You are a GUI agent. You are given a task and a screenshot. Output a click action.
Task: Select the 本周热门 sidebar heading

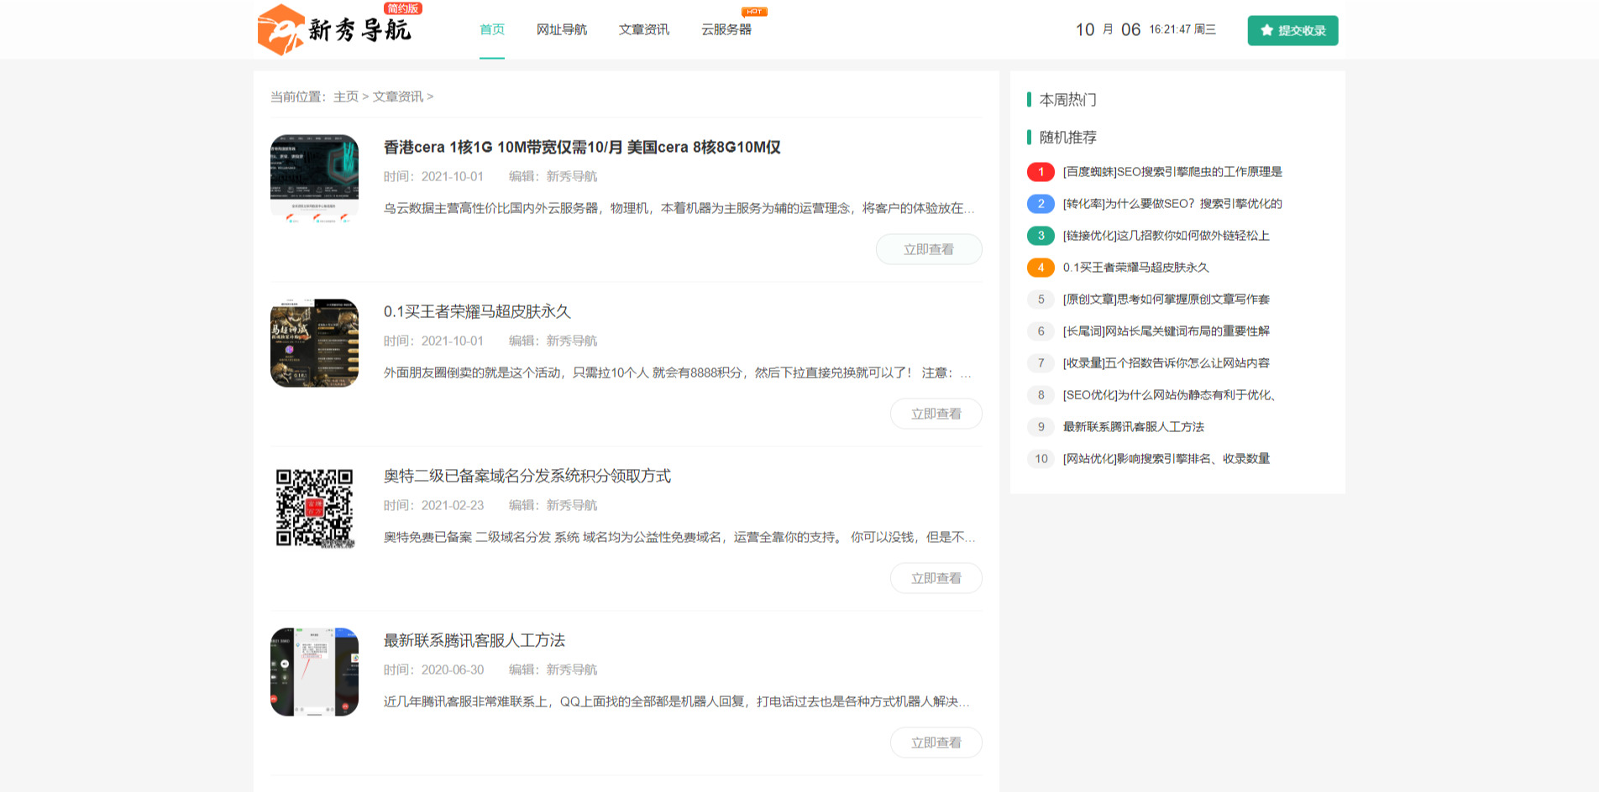pyautogui.click(x=1068, y=100)
